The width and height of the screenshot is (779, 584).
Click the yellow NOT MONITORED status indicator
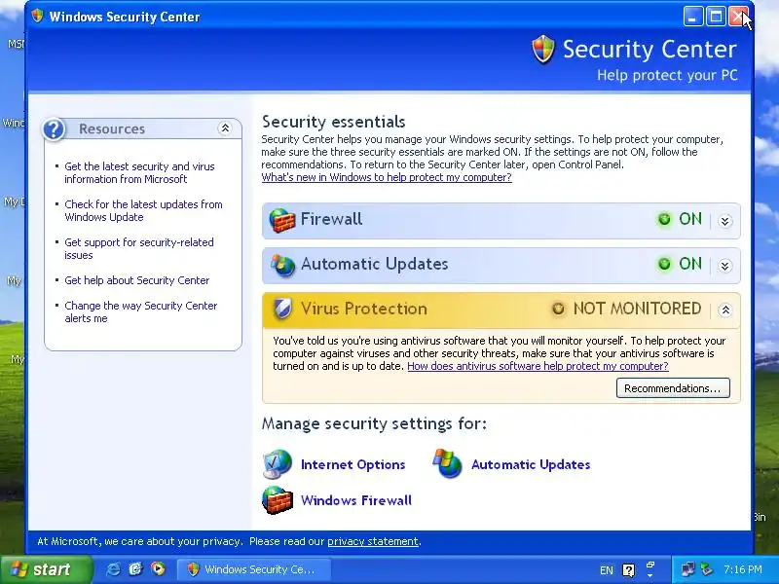pyautogui.click(x=558, y=309)
